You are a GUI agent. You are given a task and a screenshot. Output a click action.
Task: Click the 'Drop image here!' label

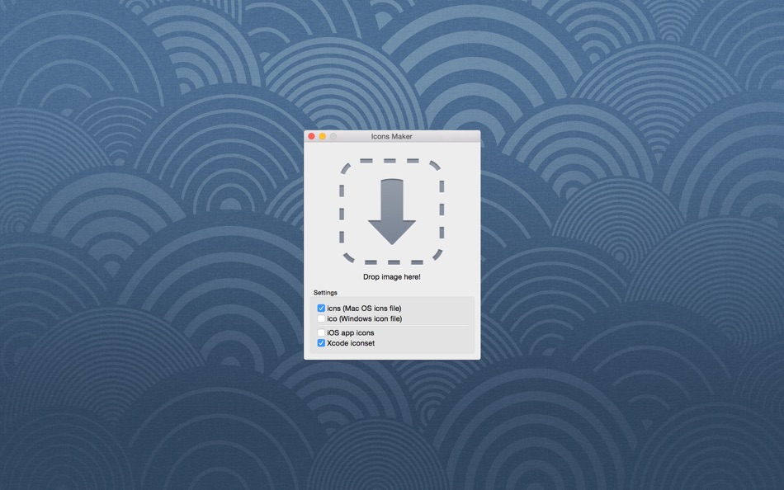pos(391,277)
